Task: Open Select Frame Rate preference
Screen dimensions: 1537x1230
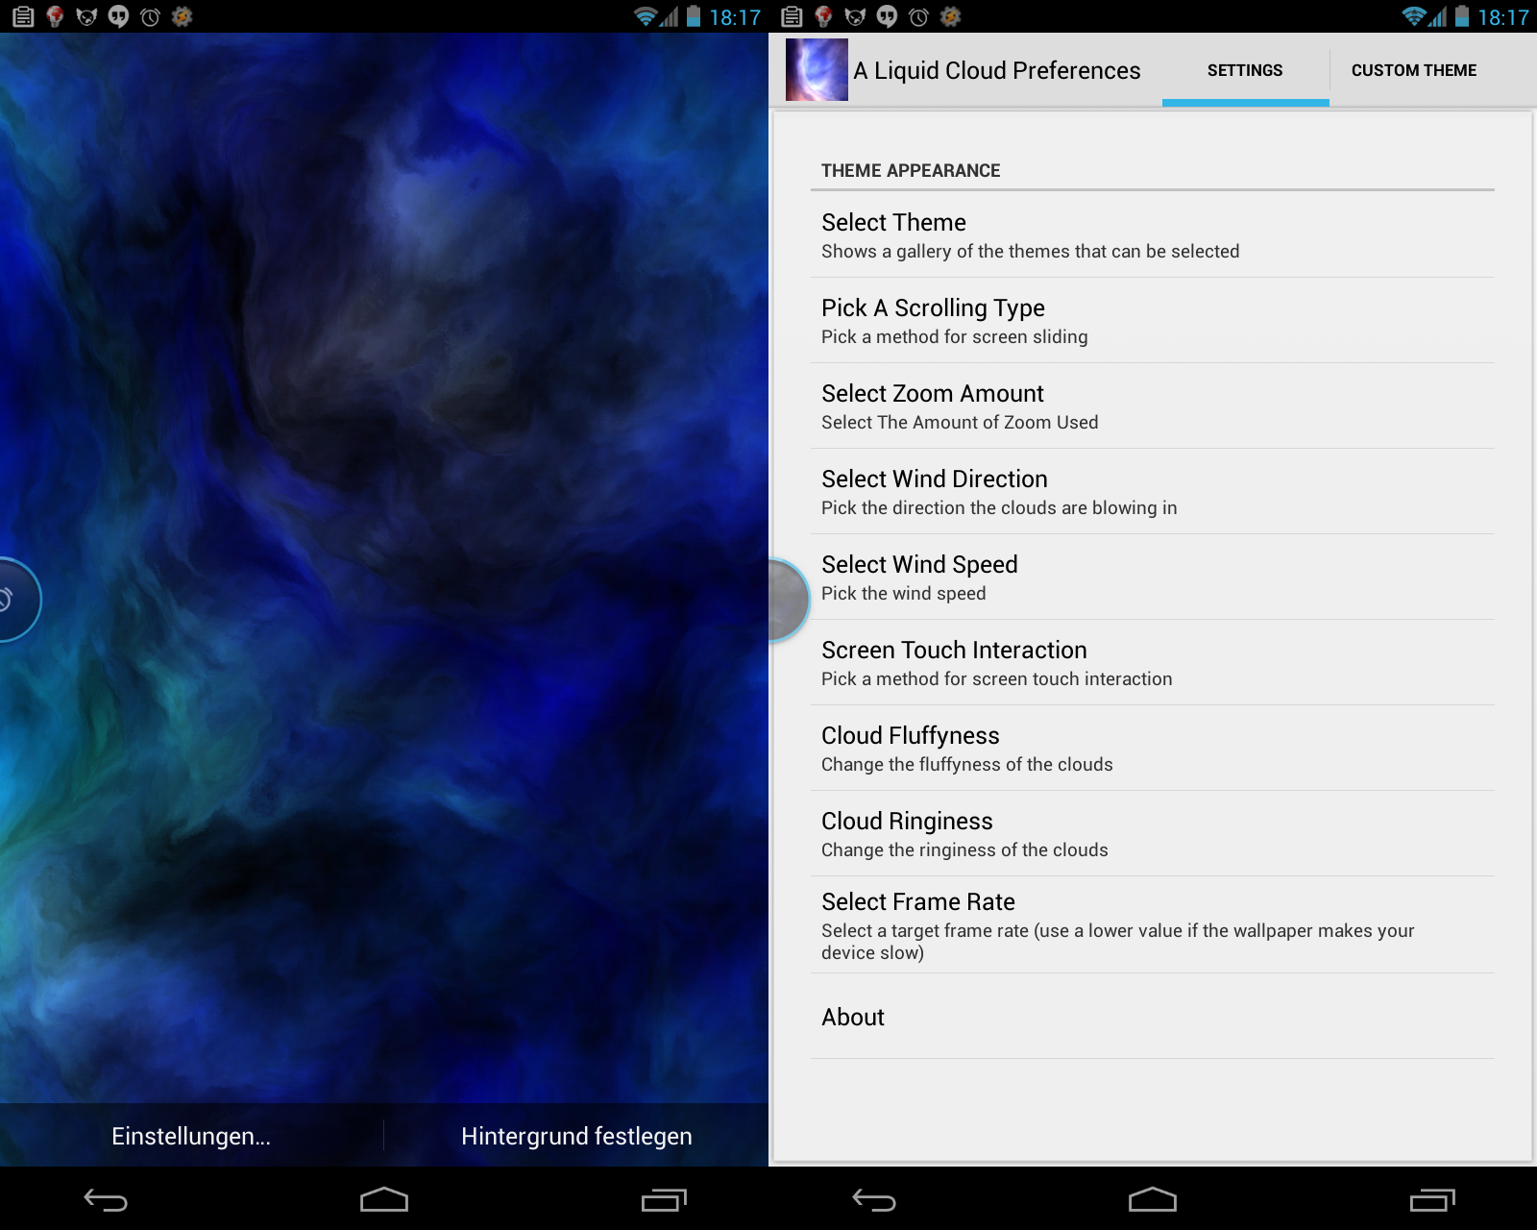Action: pos(1153,925)
